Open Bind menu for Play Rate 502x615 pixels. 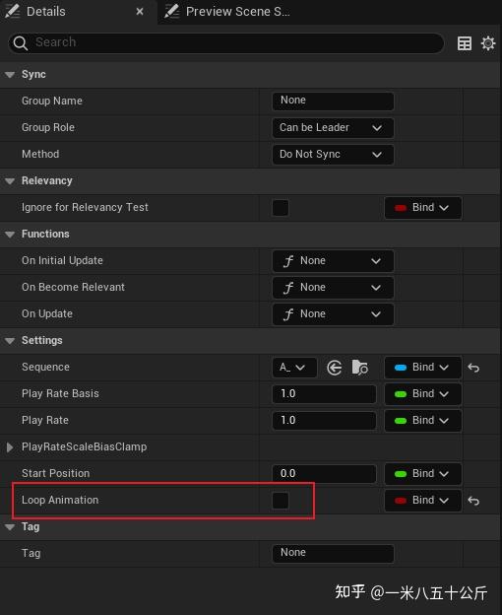point(423,421)
